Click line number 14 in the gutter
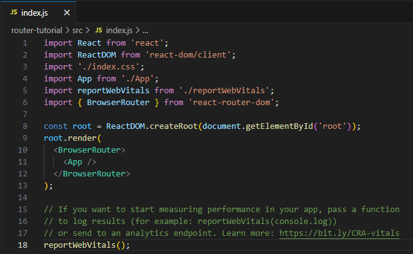 coord(22,198)
